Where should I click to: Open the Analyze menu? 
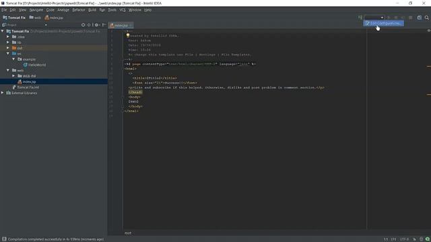point(63,10)
